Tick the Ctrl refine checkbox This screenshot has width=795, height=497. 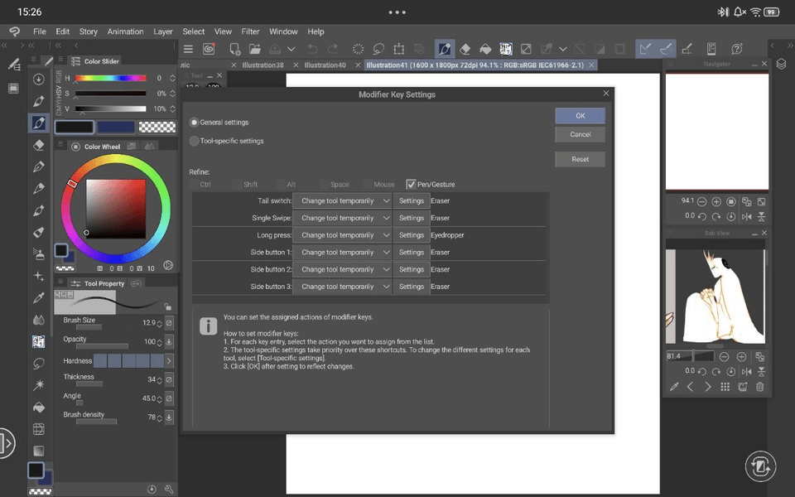(x=194, y=184)
